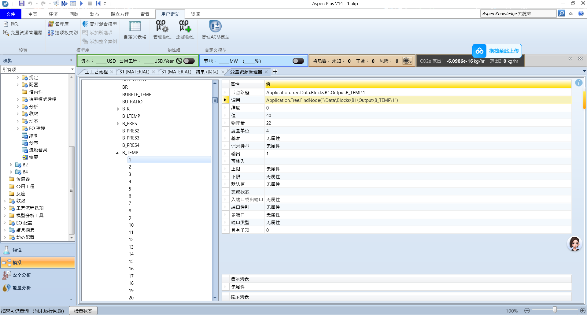Viewport: 587px width, 315px height.
Task: Click the 检查状态 button
Action: (83, 311)
